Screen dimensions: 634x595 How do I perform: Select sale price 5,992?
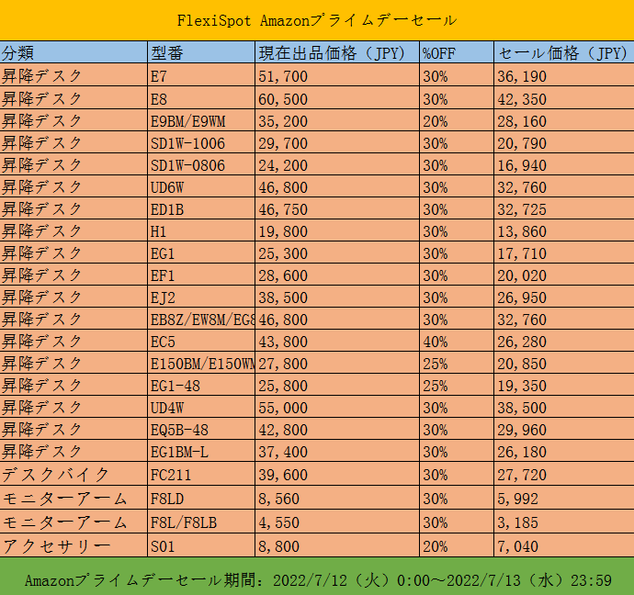(564, 498)
